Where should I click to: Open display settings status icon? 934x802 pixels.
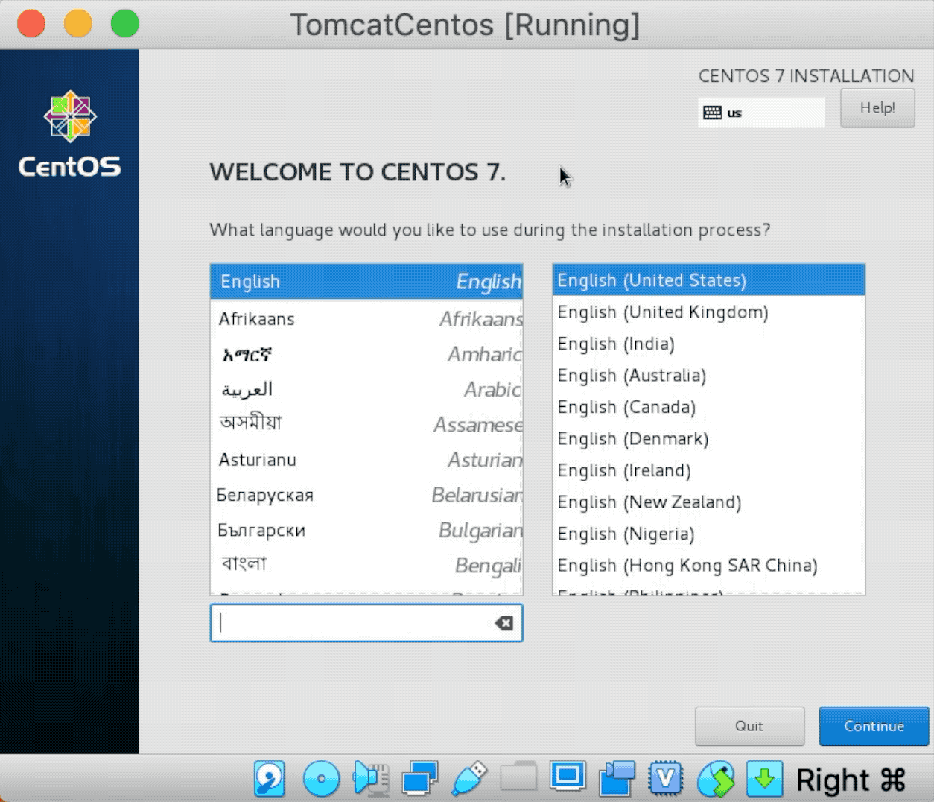pos(568,776)
